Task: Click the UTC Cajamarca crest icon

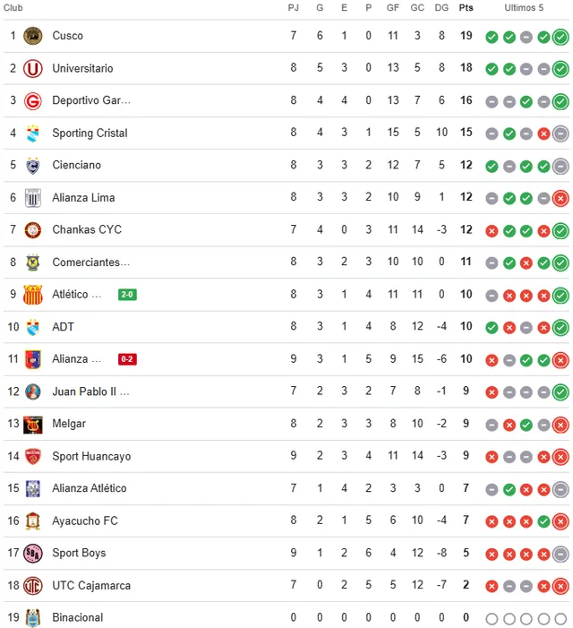Action: (33, 586)
